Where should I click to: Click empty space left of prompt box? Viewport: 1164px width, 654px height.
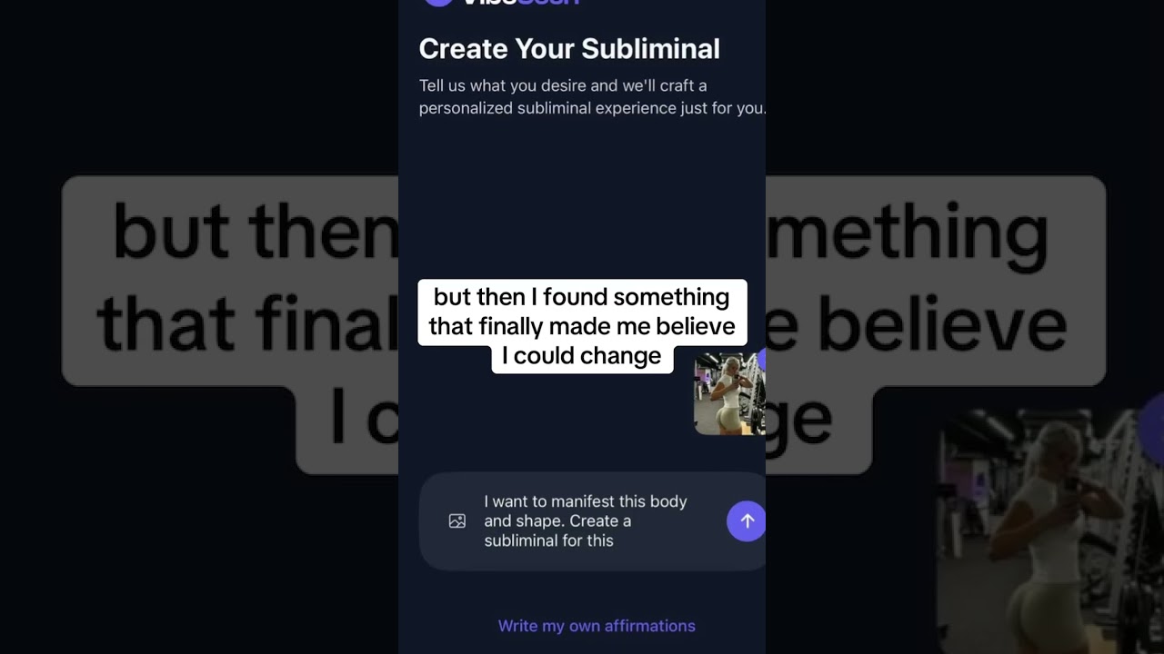coord(408,521)
